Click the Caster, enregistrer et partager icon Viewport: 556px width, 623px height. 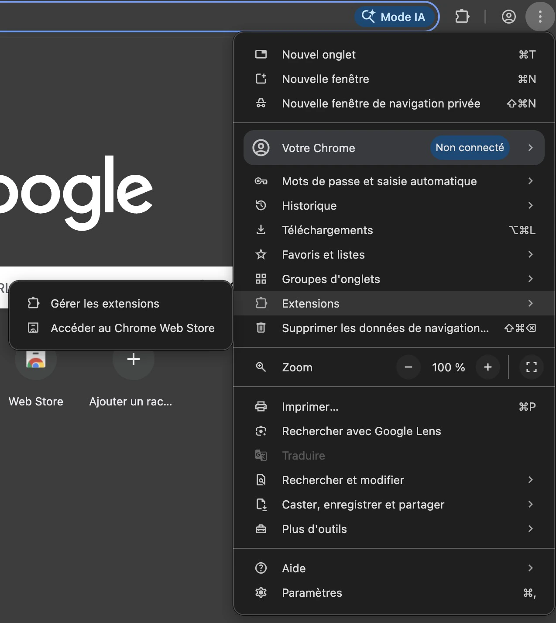point(261,504)
